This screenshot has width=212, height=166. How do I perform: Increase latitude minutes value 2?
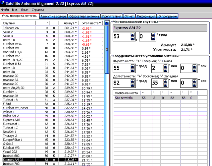pos(166,66)
